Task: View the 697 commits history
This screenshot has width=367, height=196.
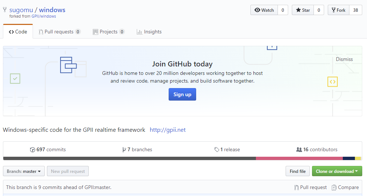Action: coord(48,150)
